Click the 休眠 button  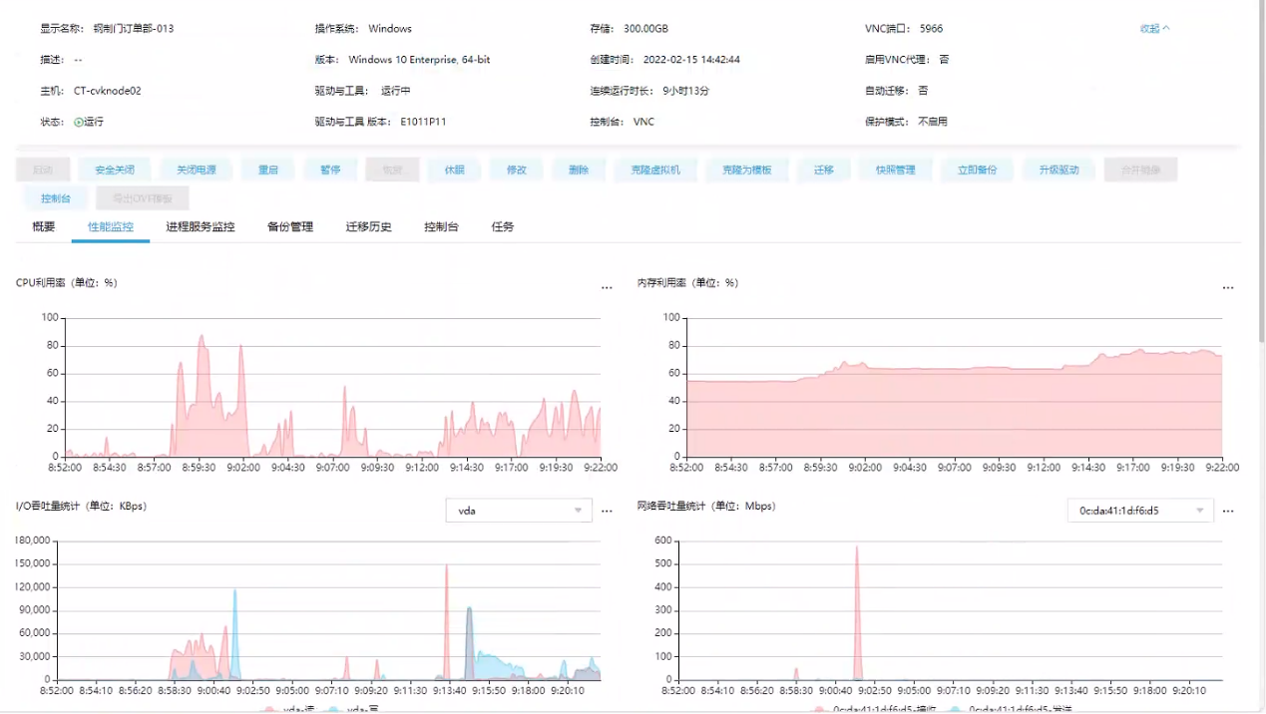[x=455, y=170]
